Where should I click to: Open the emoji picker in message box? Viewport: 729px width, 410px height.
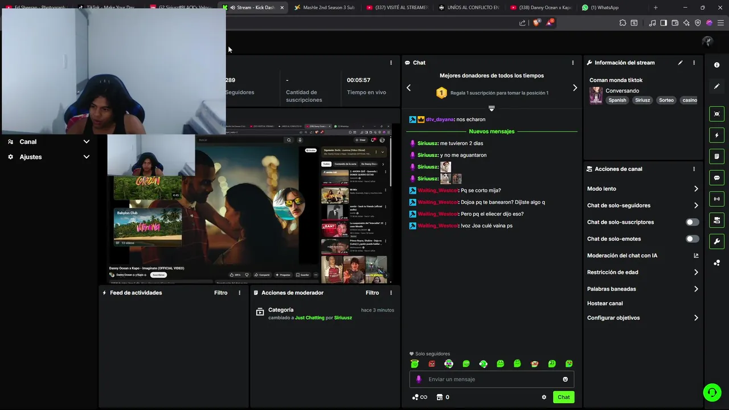point(565,379)
